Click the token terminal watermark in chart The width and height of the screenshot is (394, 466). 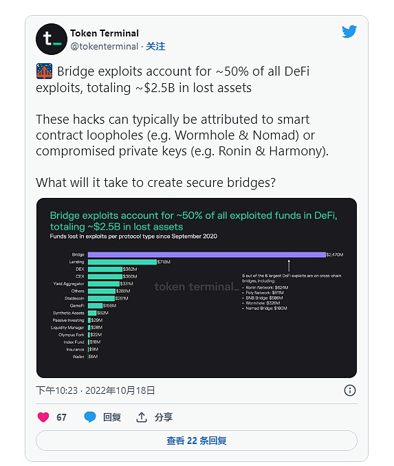point(196,287)
